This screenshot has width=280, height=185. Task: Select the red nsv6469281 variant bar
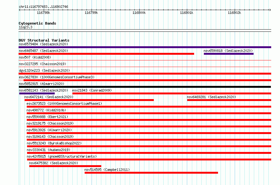coord(229,100)
